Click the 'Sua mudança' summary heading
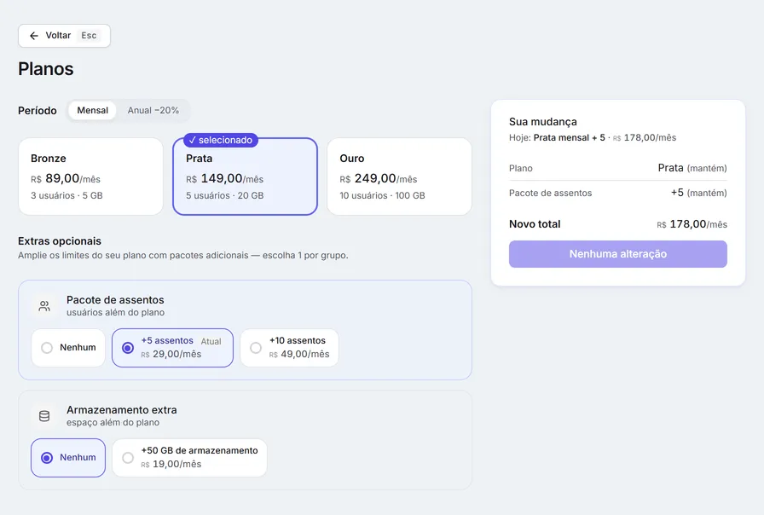 543,122
